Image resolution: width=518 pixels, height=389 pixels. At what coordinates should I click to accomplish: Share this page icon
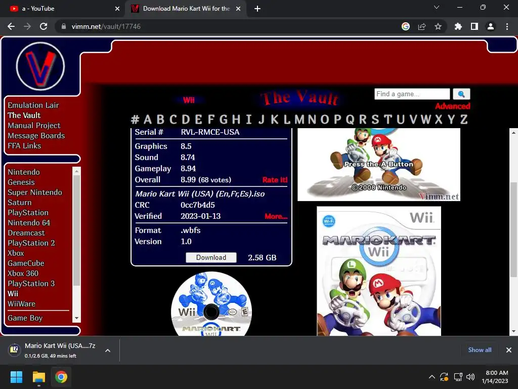[x=422, y=26]
